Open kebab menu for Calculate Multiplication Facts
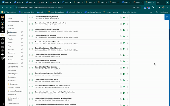The image size is (170, 106). pyautogui.click(x=127, y=24)
